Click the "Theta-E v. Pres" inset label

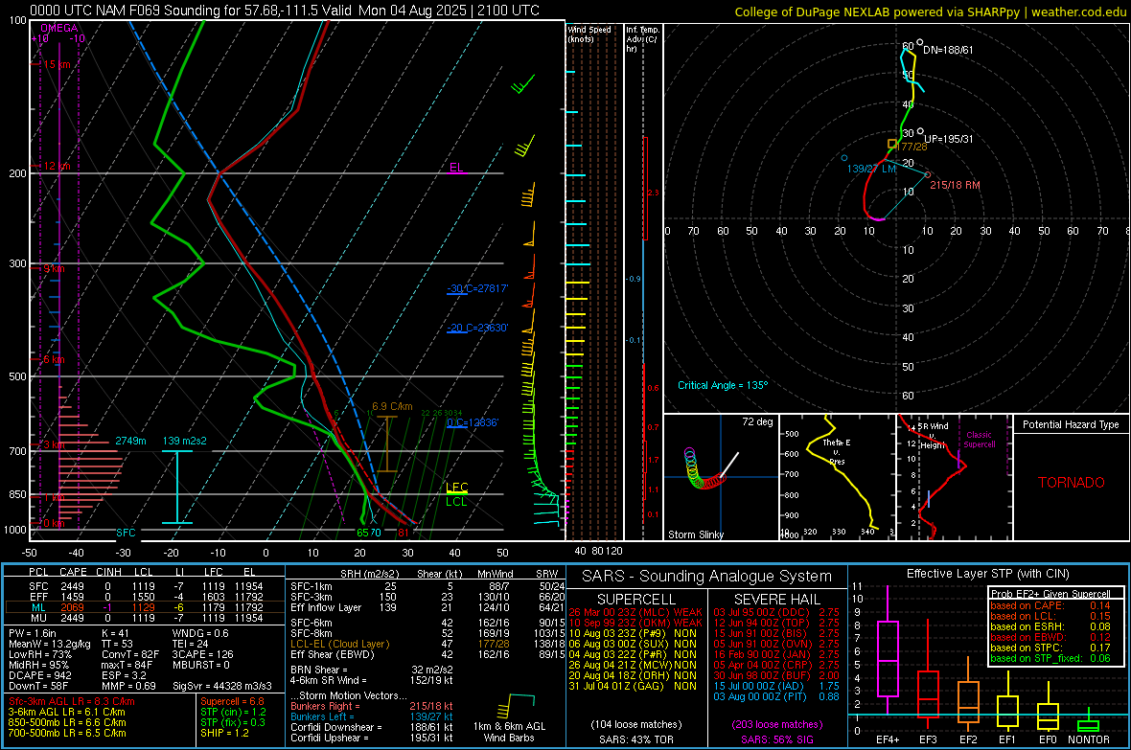click(x=837, y=451)
